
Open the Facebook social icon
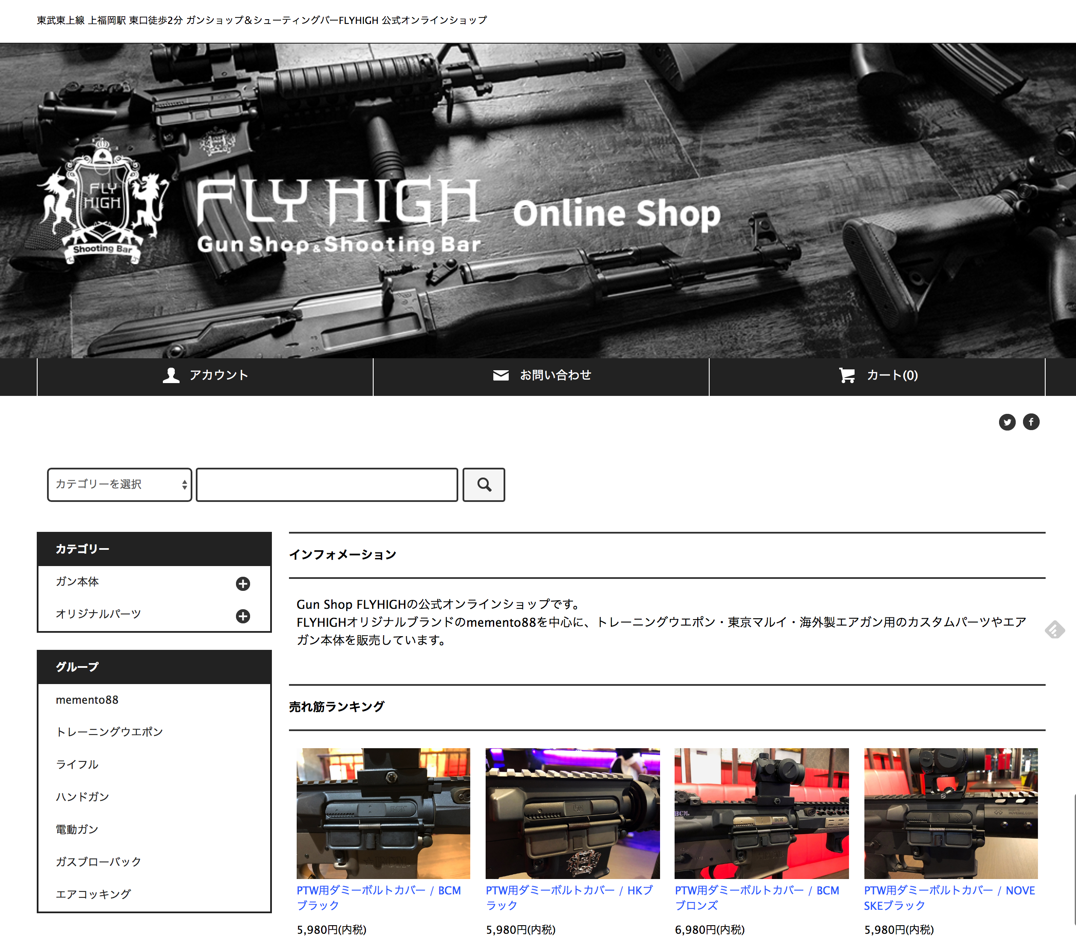[1031, 422]
